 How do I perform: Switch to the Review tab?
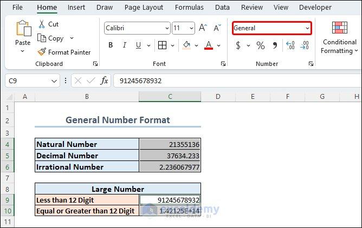(x=252, y=8)
